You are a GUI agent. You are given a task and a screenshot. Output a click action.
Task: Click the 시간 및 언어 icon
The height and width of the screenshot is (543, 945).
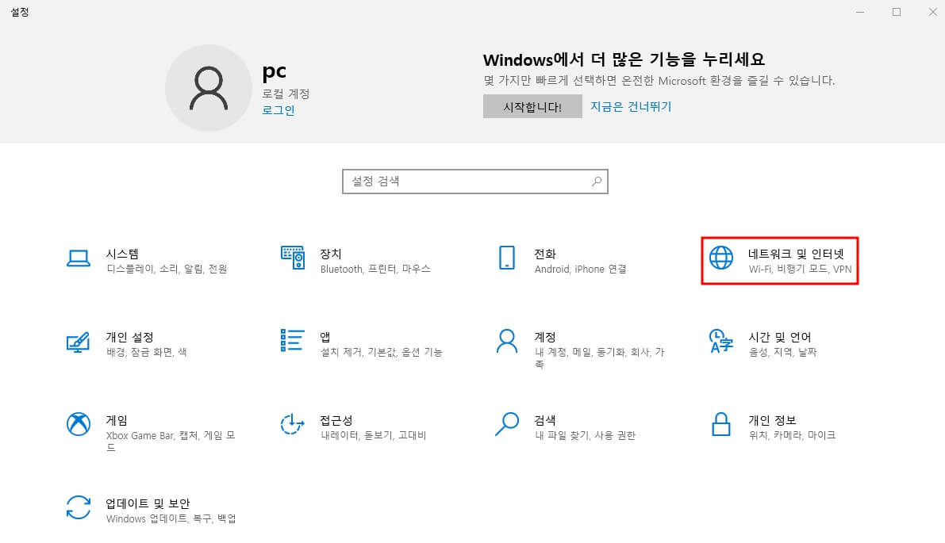coord(720,341)
